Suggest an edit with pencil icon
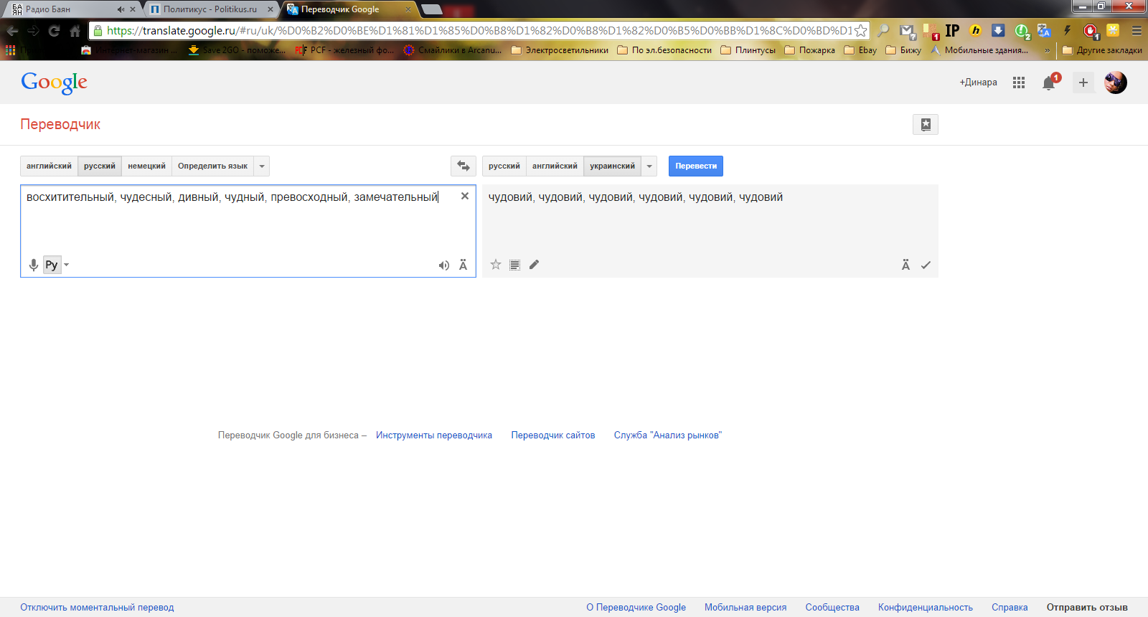1148x617 pixels. pyautogui.click(x=534, y=265)
